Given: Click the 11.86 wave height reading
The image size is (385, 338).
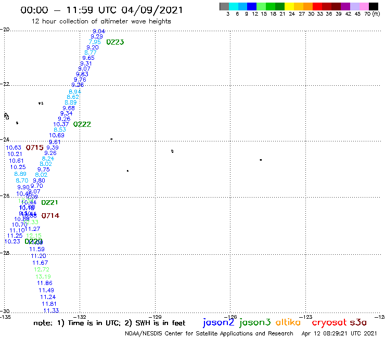Looking at the screenshot, I should pos(45,283).
